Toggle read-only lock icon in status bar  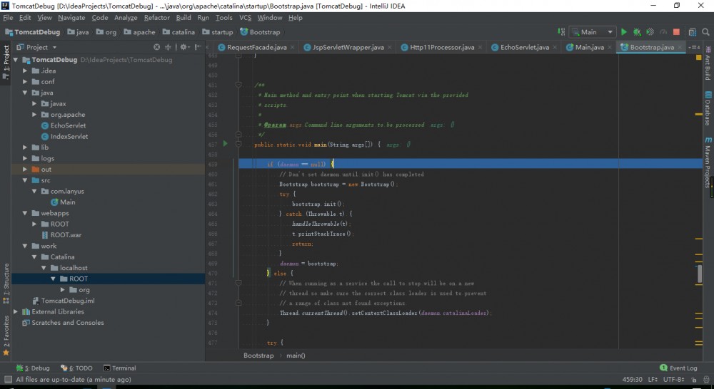(x=693, y=380)
